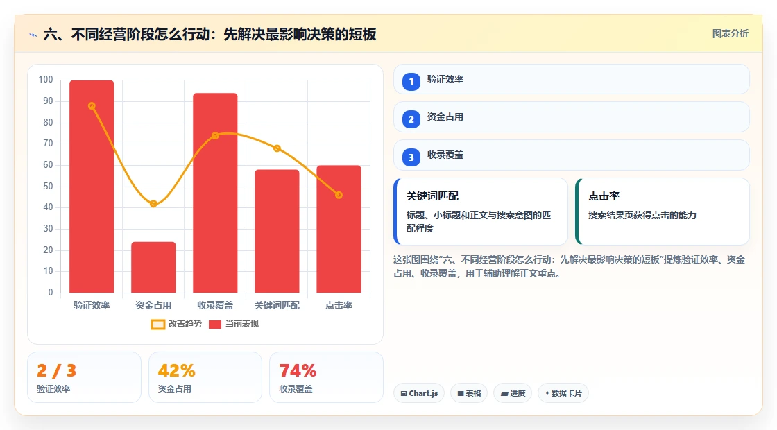Select the 资金占用 list item
777x430 pixels.
point(572,117)
